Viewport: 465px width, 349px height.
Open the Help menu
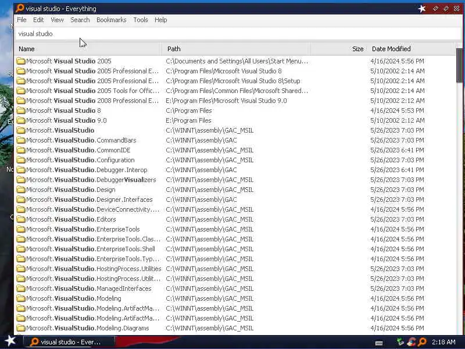[161, 20]
